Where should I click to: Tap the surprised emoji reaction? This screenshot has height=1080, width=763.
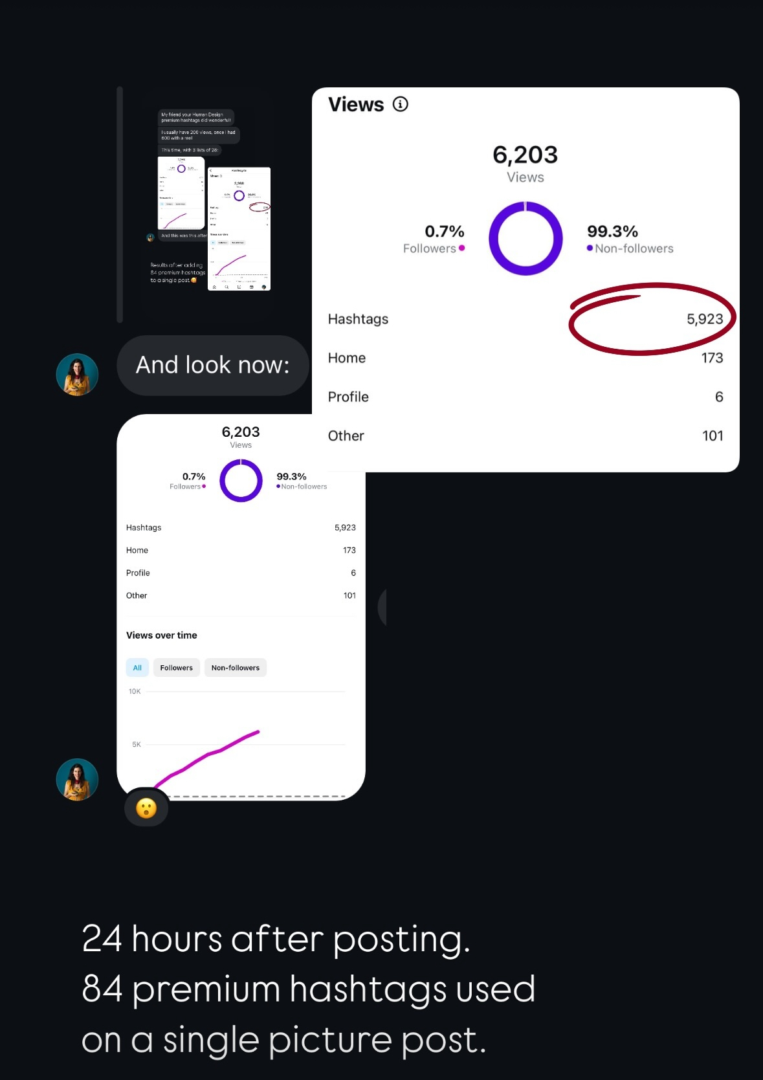(146, 808)
